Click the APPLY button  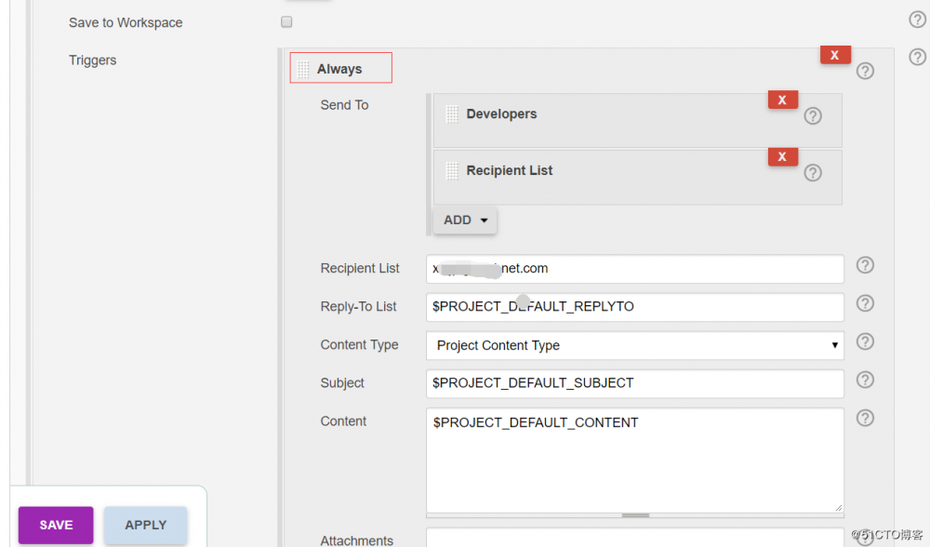pyautogui.click(x=145, y=525)
